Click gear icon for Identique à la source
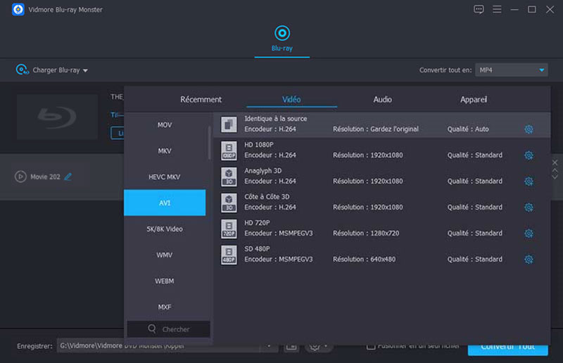The width and height of the screenshot is (563, 363). click(529, 129)
